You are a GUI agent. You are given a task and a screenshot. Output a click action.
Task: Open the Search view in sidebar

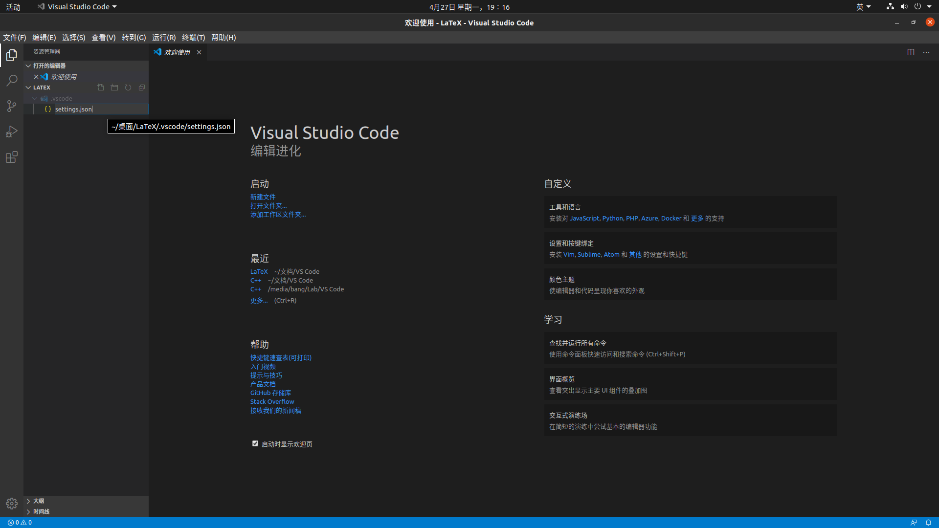[11, 81]
